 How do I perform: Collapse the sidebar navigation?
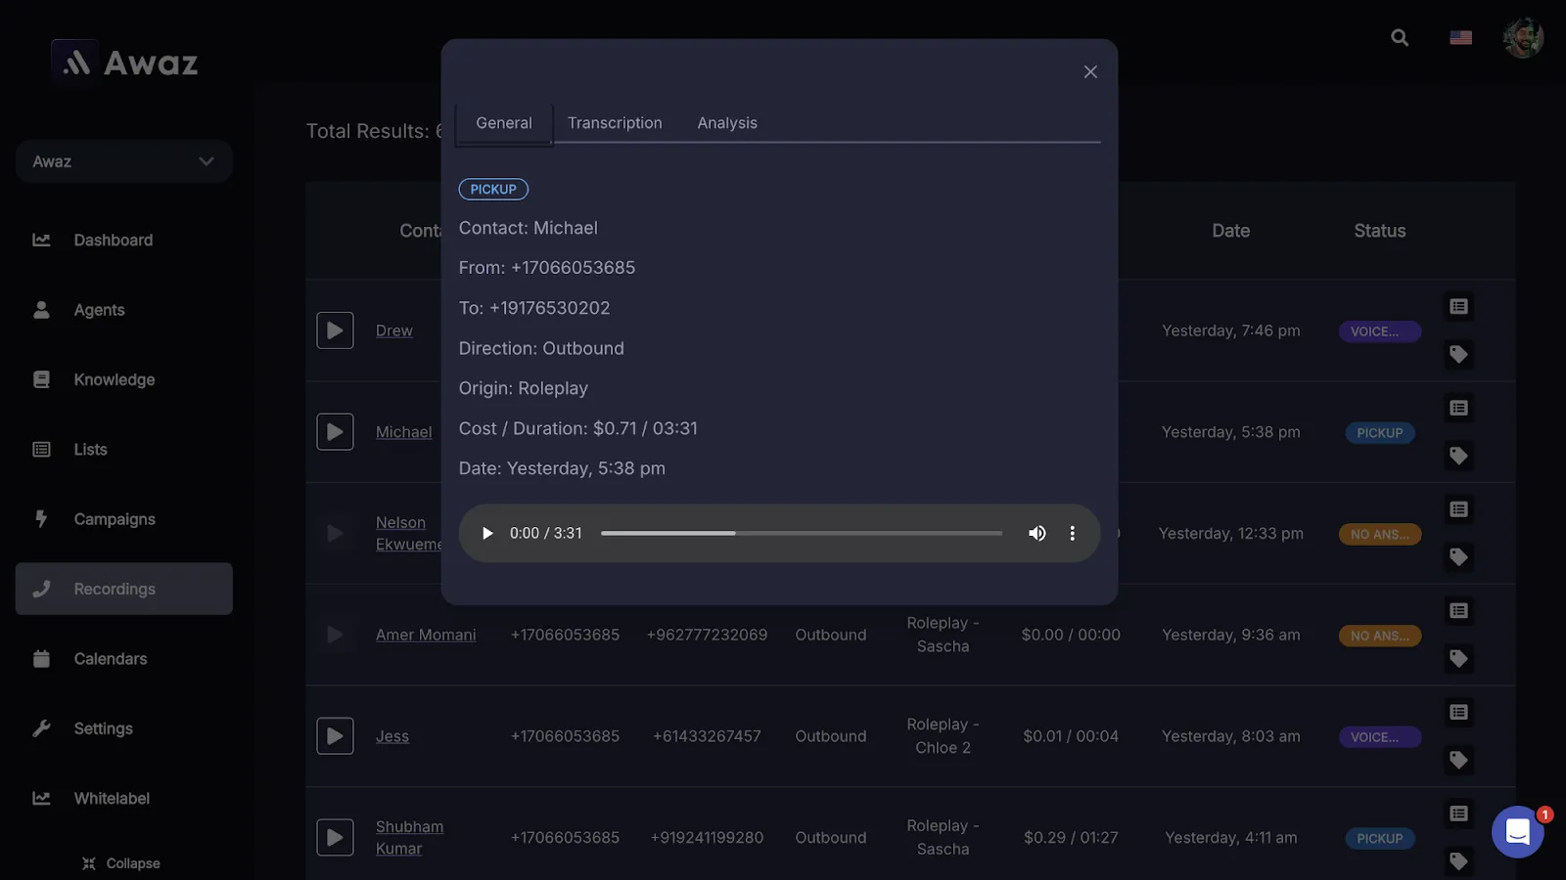click(x=121, y=863)
